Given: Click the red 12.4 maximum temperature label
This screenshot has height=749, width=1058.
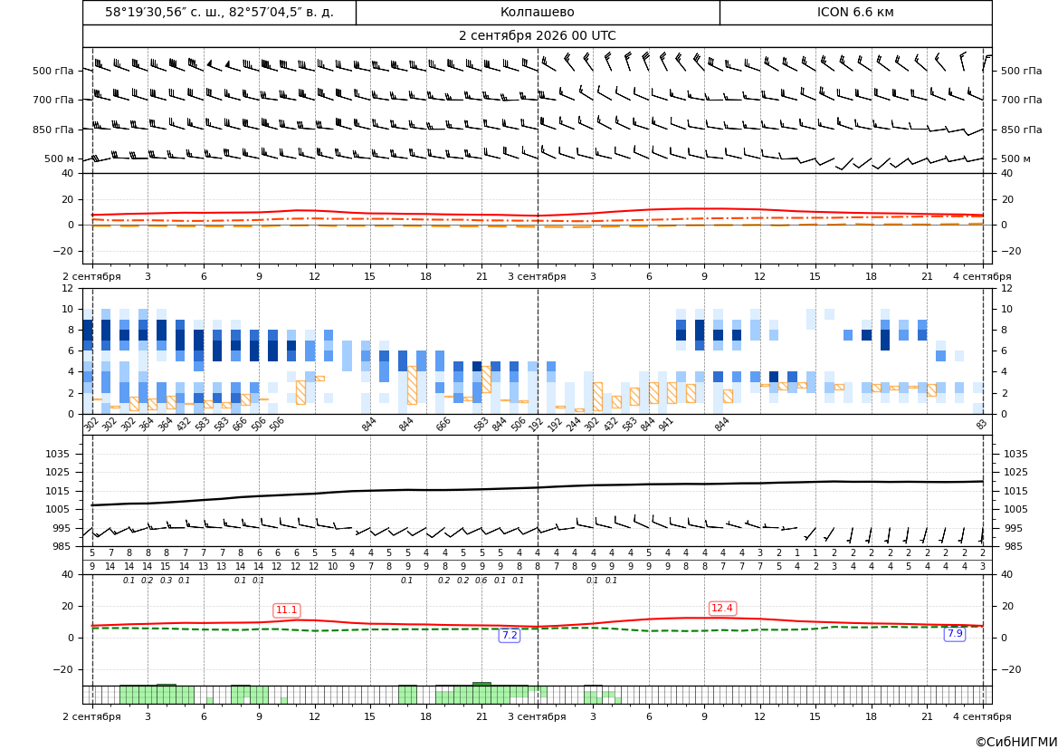Looking at the screenshot, I should 722,608.
